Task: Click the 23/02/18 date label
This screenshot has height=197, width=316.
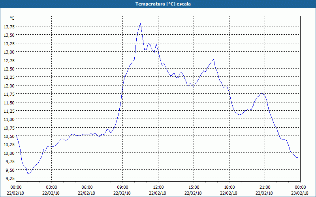Action: (x=300, y=193)
